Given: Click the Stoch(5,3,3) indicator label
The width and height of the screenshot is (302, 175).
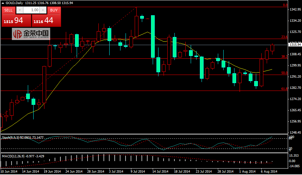Looking at the screenshot, I should [12, 137].
